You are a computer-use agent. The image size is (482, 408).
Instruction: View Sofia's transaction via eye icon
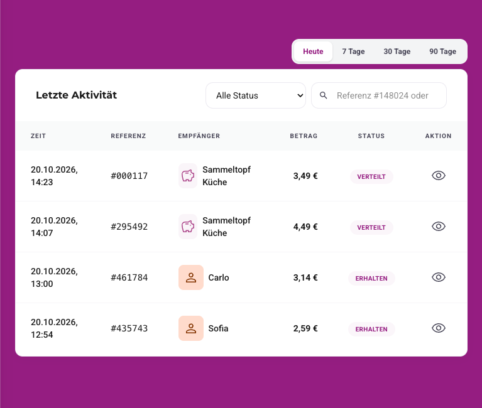point(439,328)
